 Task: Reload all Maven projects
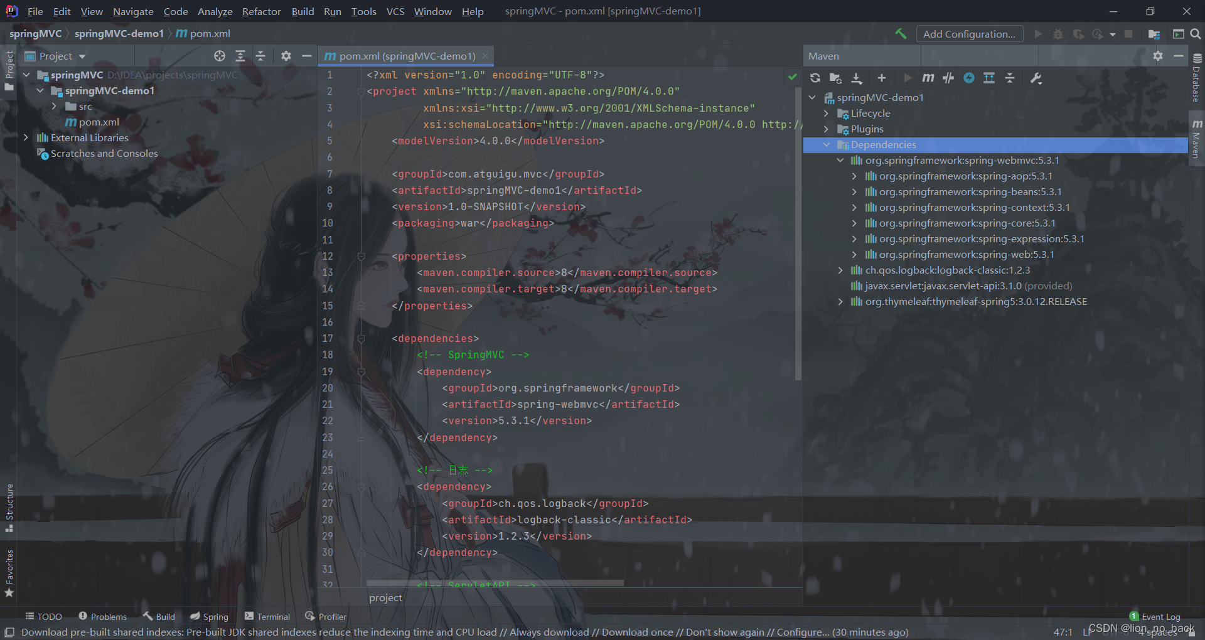815,78
